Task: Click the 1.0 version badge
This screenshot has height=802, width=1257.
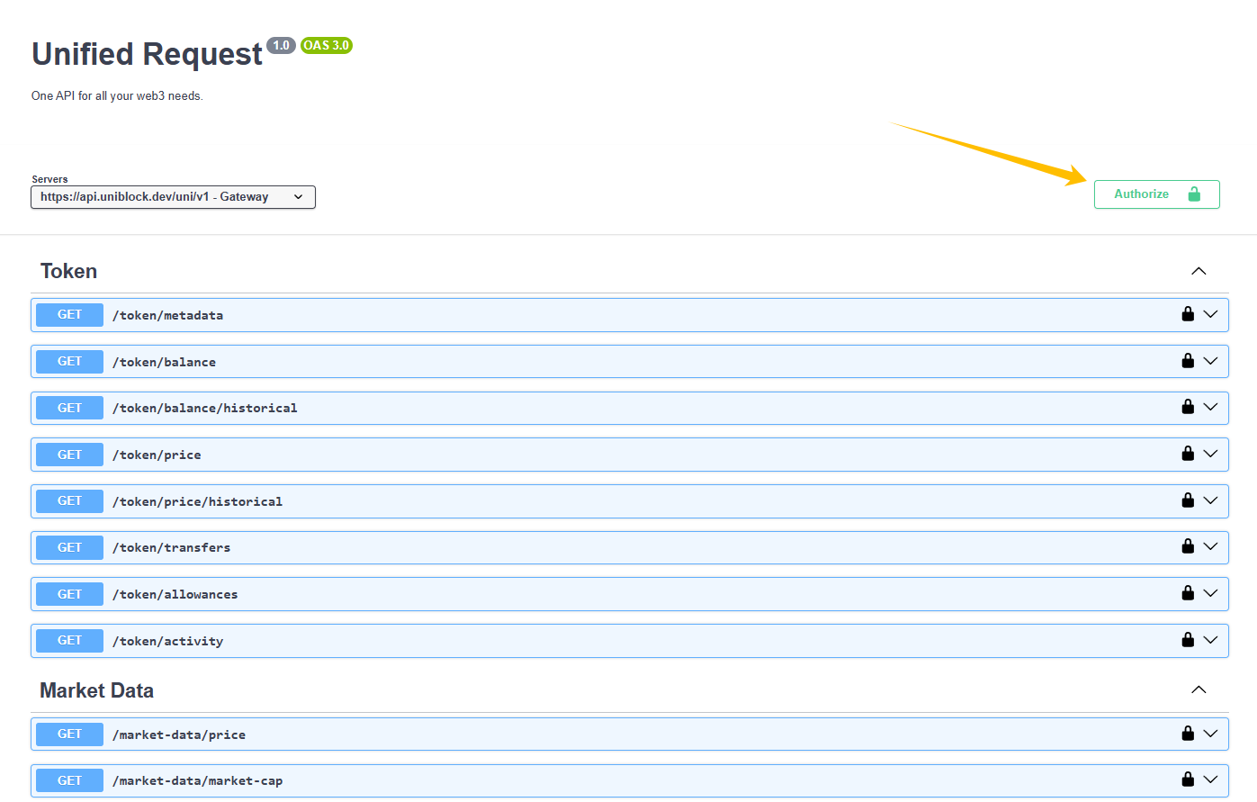Action: coord(281,45)
